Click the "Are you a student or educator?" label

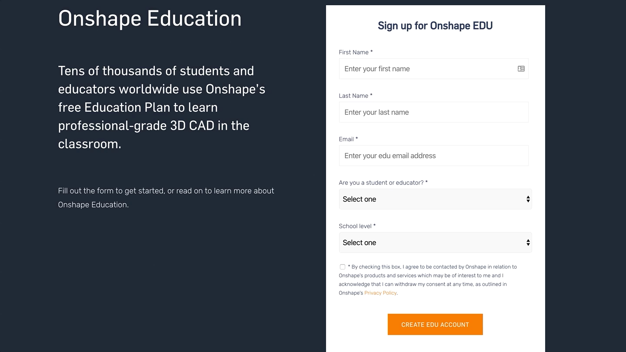(383, 183)
